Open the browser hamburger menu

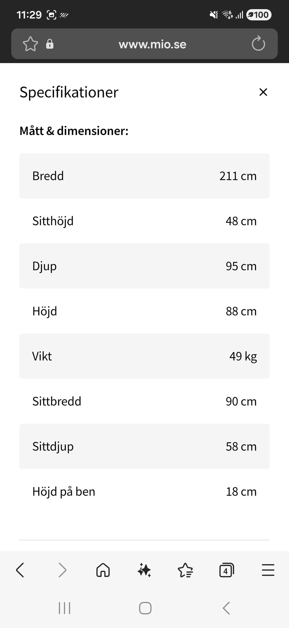[268, 570]
